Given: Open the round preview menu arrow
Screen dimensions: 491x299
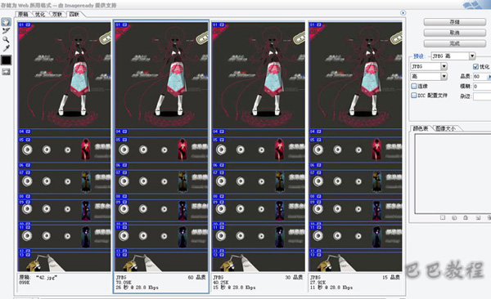Looking at the screenshot, I should click(403, 13).
